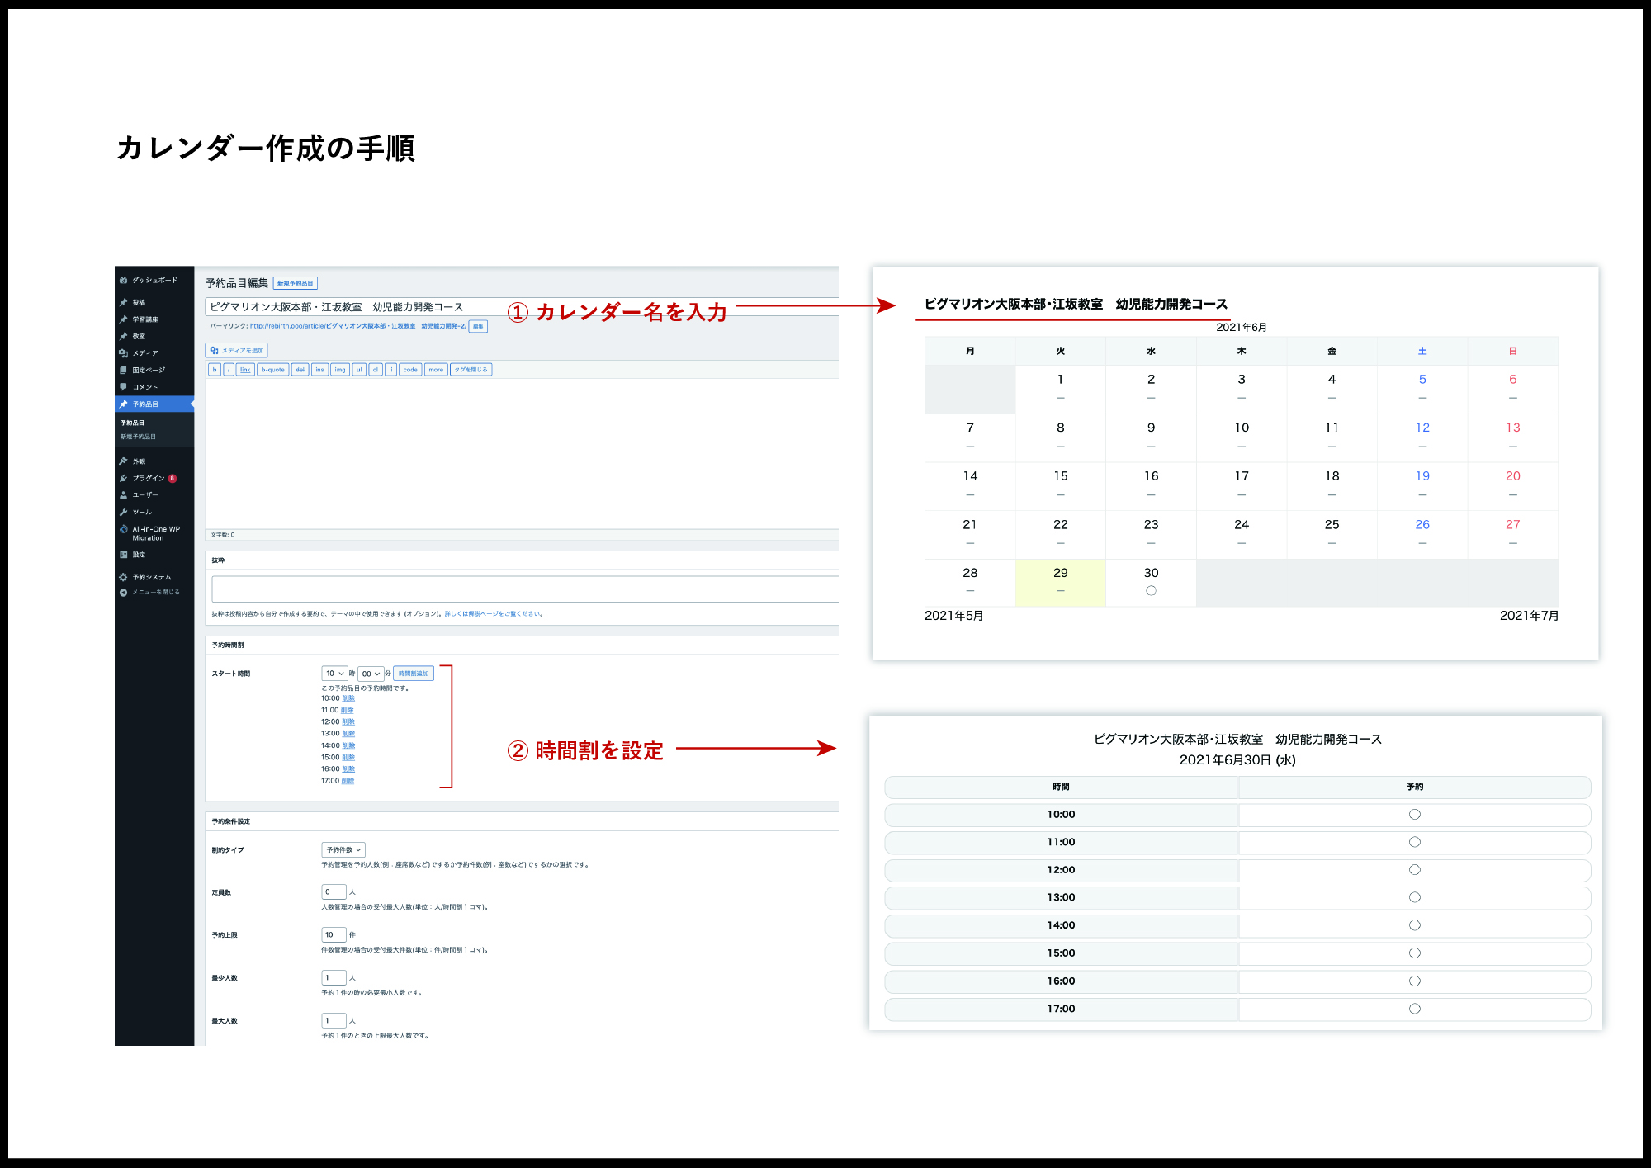1651x1168 pixels.
Task: Delete the 13:00 time slot via 削除
Action: tap(348, 734)
